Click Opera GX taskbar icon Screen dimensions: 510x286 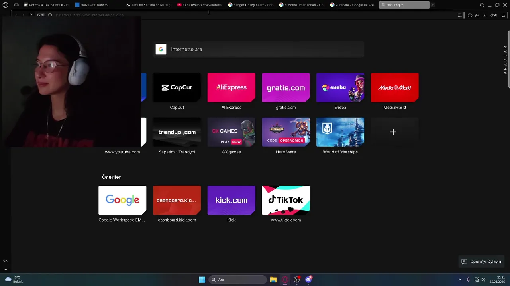pyautogui.click(x=285, y=280)
